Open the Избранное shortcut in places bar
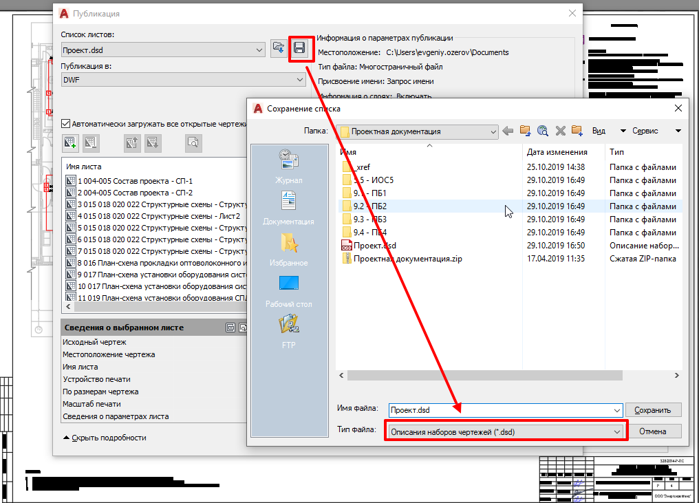699x503 pixels. (288, 249)
